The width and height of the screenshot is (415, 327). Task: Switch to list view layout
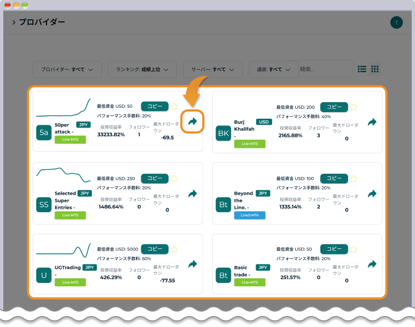click(x=362, y=69)
